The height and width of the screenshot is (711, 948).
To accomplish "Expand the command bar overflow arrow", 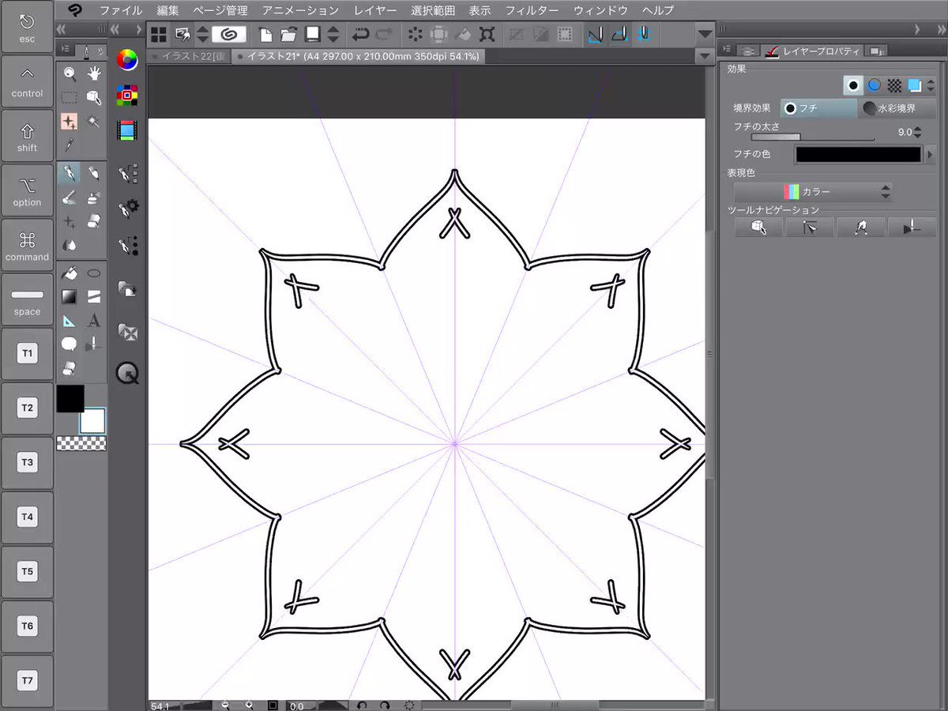I will [705, 34].
